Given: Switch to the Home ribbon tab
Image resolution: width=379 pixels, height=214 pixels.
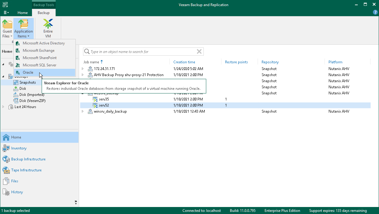Looking at the screenshot, I should 23,13.
